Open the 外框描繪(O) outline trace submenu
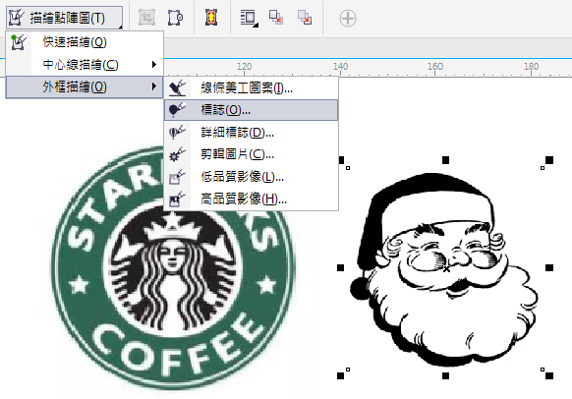The height and width of the screenshot is (399, 572). click(x=85, y=86)
